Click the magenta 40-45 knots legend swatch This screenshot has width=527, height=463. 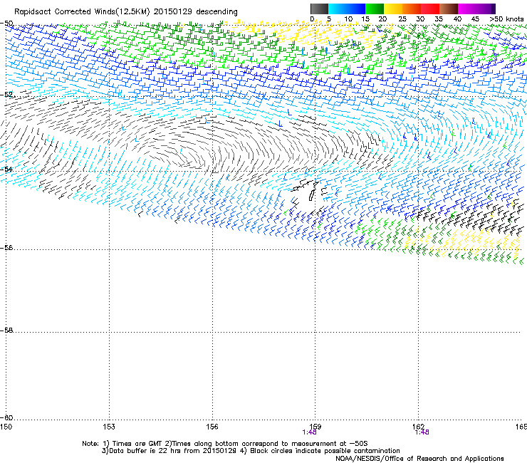tap(467, 9)
